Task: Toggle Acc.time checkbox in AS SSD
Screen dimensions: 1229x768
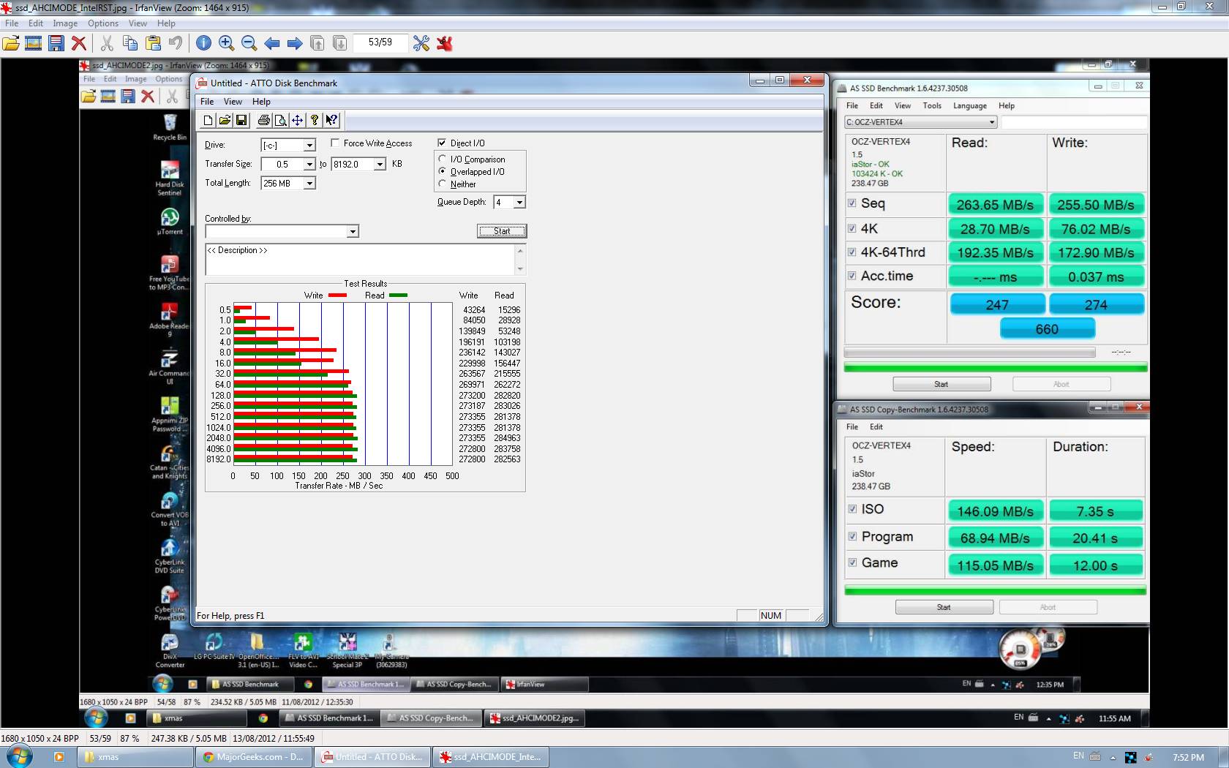Action: pos(852,276)
